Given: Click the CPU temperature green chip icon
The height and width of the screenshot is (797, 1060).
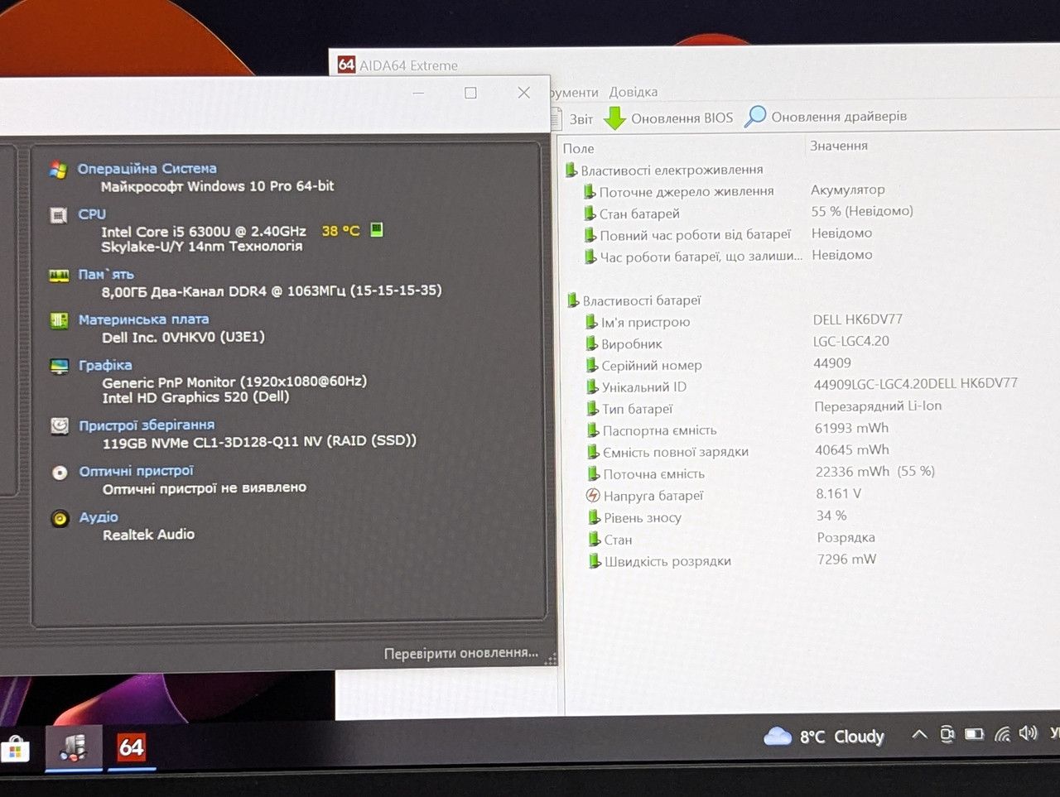Looking at the screenshot, I should coord(376,230).
